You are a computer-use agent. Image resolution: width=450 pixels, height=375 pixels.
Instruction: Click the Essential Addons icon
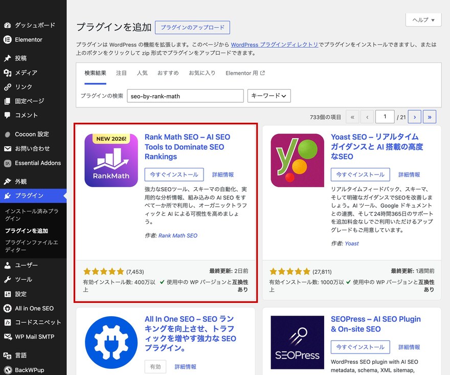(8, 163)
